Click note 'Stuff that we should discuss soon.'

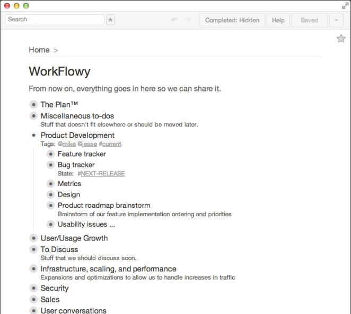click(89, 258)
